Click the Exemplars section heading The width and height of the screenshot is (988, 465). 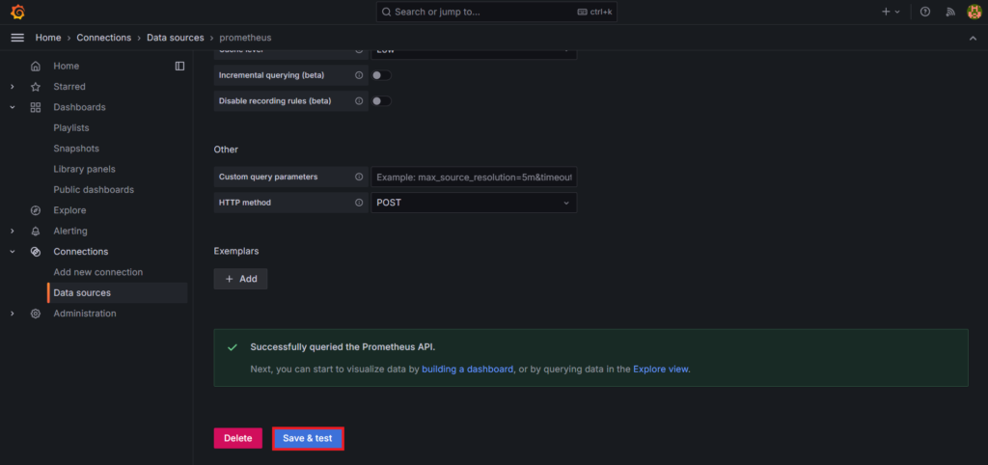pyautogui.click(x=236, y=251)
